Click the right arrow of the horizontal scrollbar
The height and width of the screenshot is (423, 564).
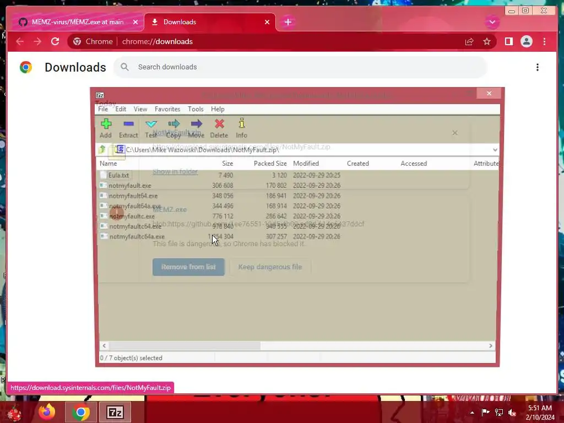click(490, 346)
